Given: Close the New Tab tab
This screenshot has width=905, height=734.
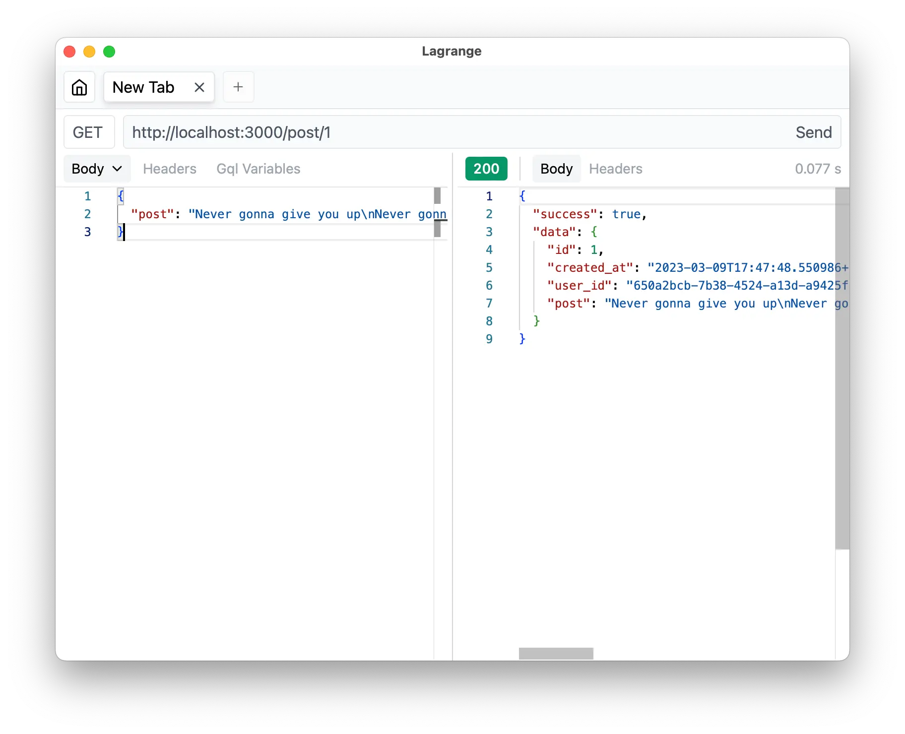Looking at the screenshot, I should (199, 87).
